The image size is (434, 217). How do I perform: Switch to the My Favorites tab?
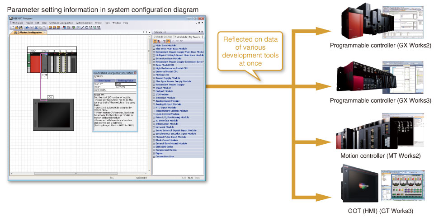coord(196,37)
